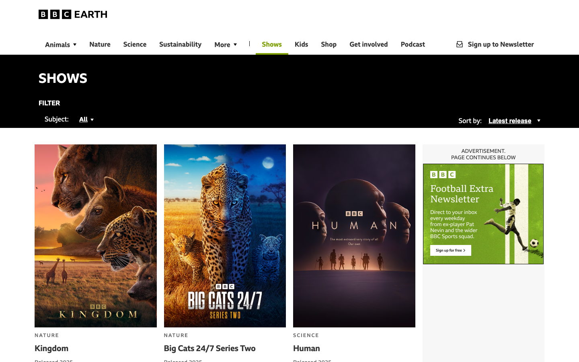Click Sign up to Newsletter link

501,44
